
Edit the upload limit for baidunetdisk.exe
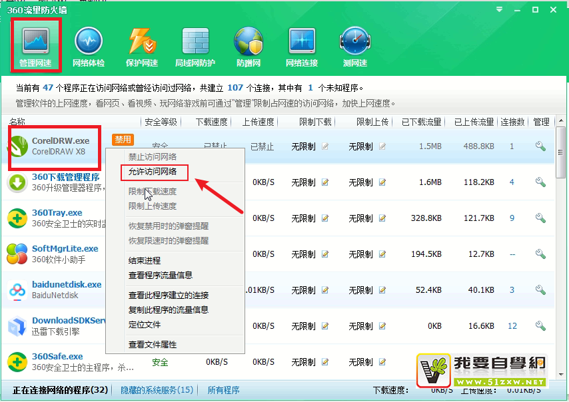pos(382,290)
